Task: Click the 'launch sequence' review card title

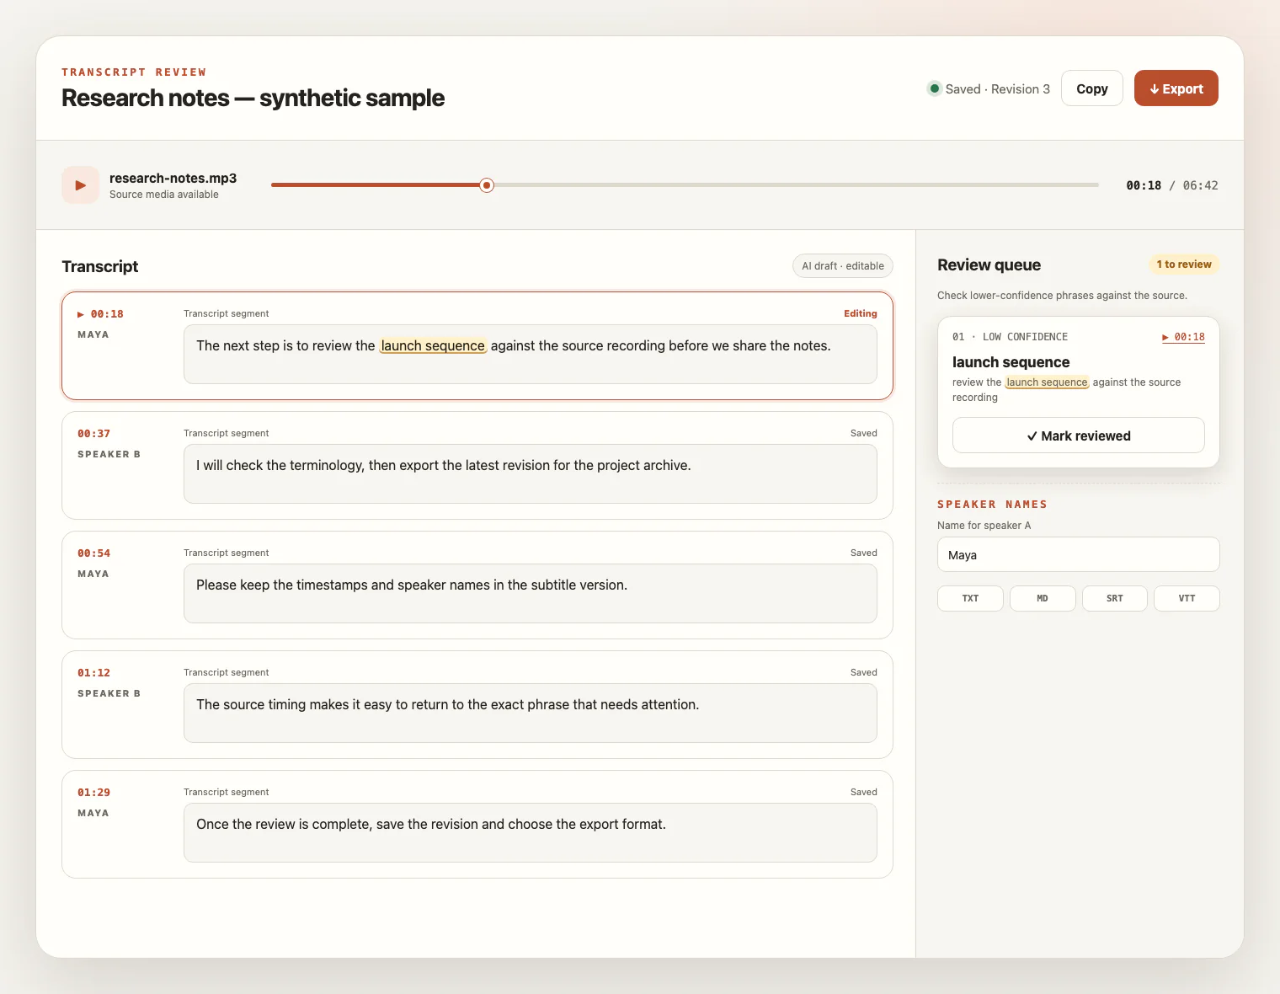Action: pyautogui.click(x=1011, y=362)
